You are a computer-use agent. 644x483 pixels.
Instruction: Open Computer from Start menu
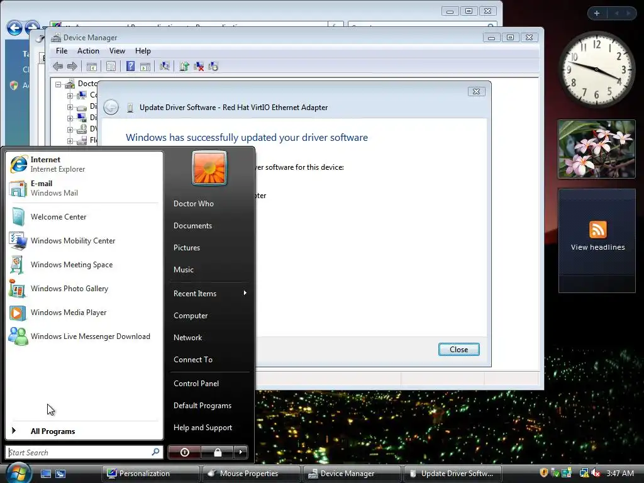[x=191, y=316]
